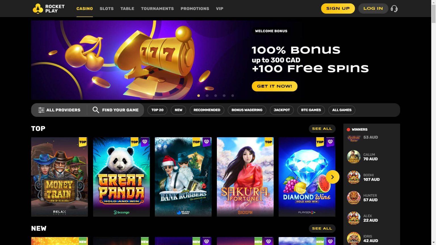The image size is (436, 245).
Task: Click the Get It Now button
Action: pyautogui.click(x=274, y=86)
